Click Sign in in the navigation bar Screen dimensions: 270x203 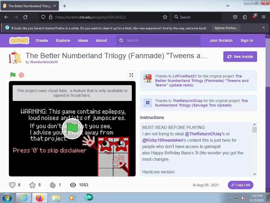[247, 40]
